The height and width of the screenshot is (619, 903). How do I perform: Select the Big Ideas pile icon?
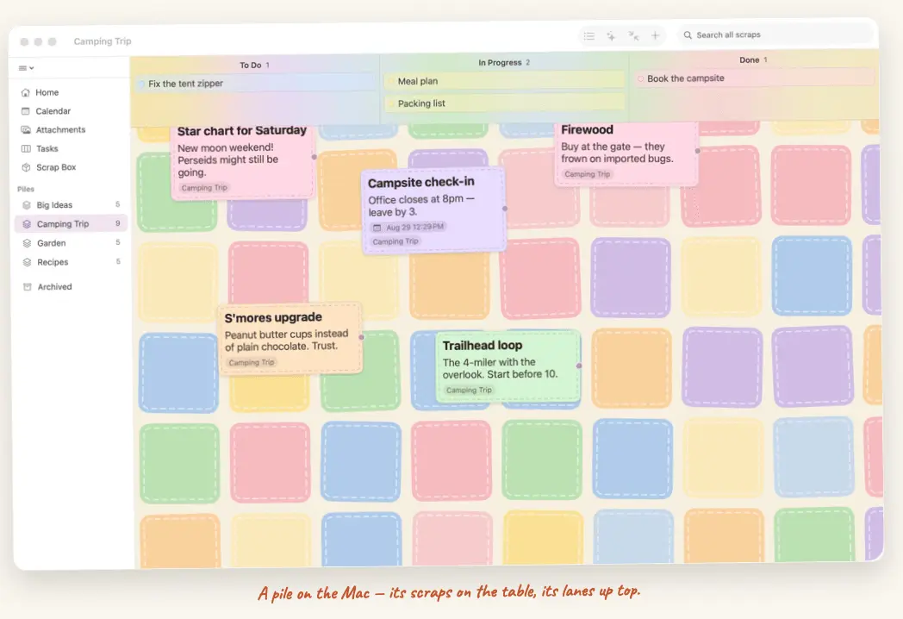(27, 205)
